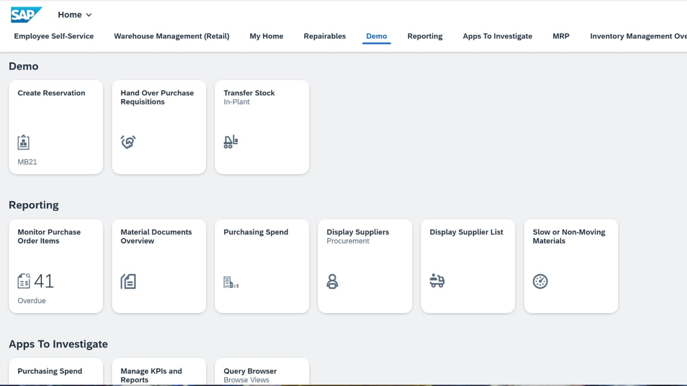Click the 'Reporting' section heading

click(x=34, y=205)
